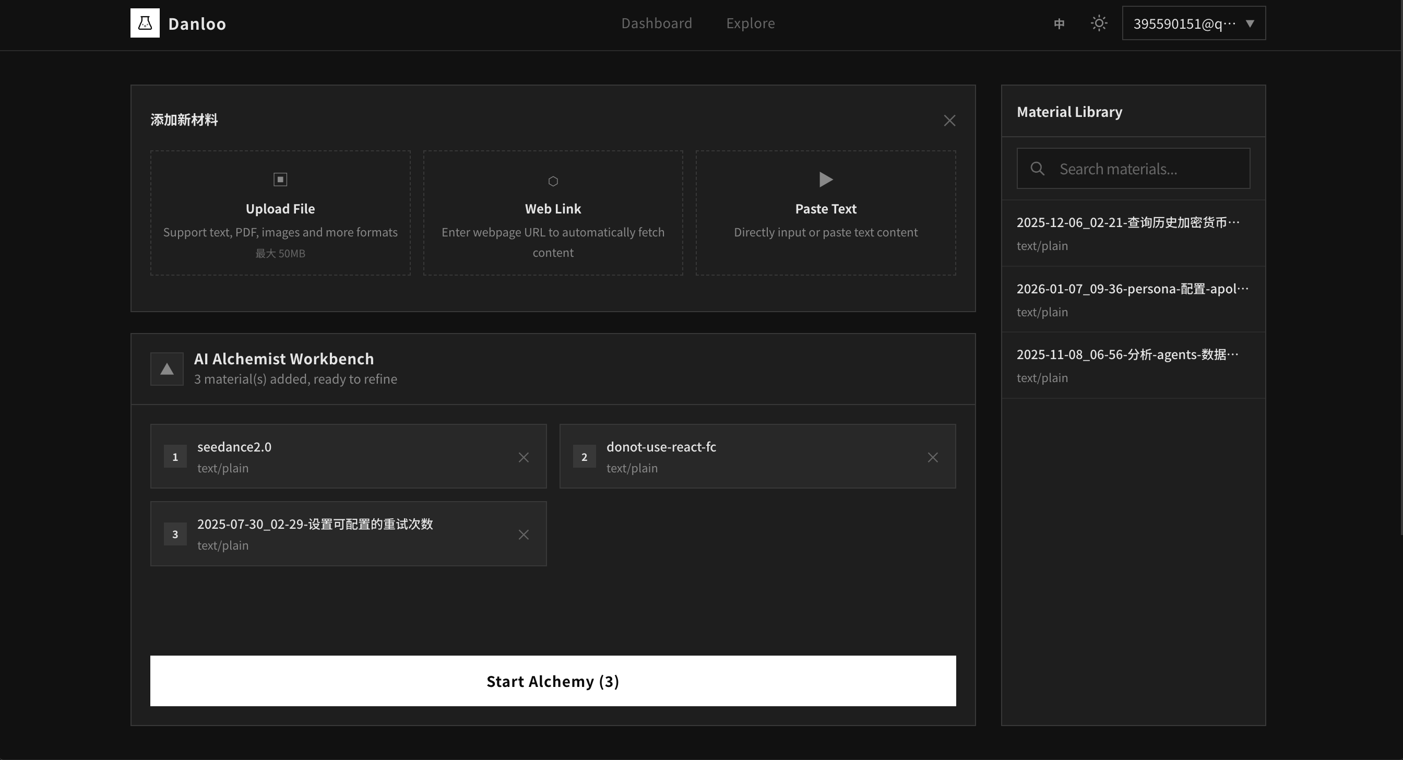Open the Explore tab

tap(750, 23)
